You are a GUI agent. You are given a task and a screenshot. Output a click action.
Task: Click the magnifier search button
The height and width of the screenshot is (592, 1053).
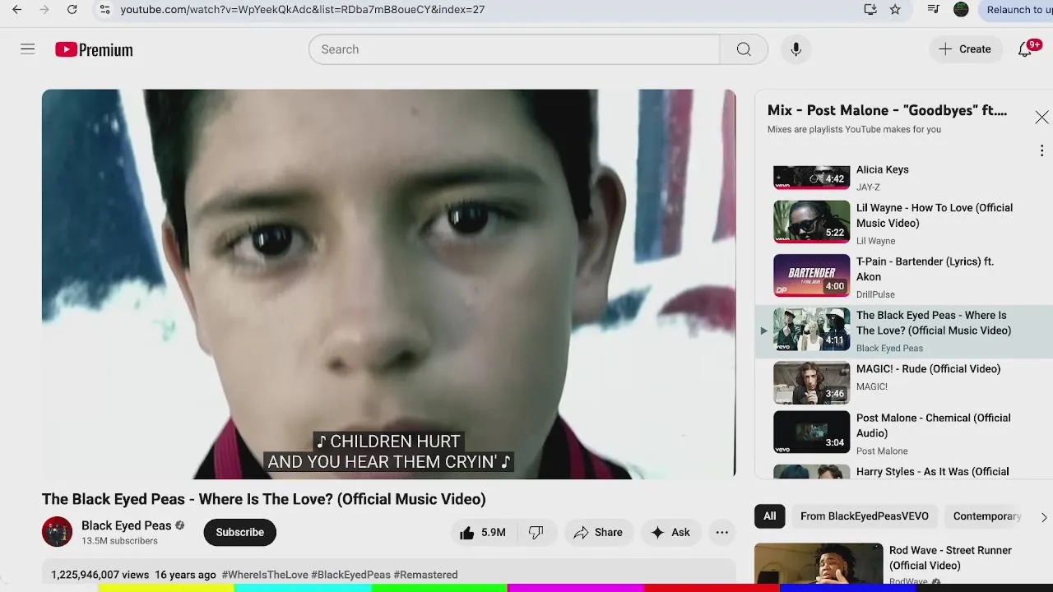pos(744,49)
